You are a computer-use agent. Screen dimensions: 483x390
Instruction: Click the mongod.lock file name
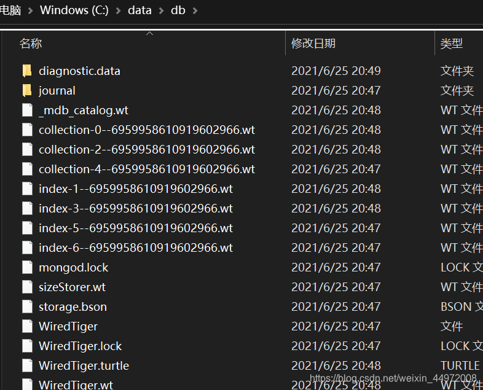click(x=74, y=268)
